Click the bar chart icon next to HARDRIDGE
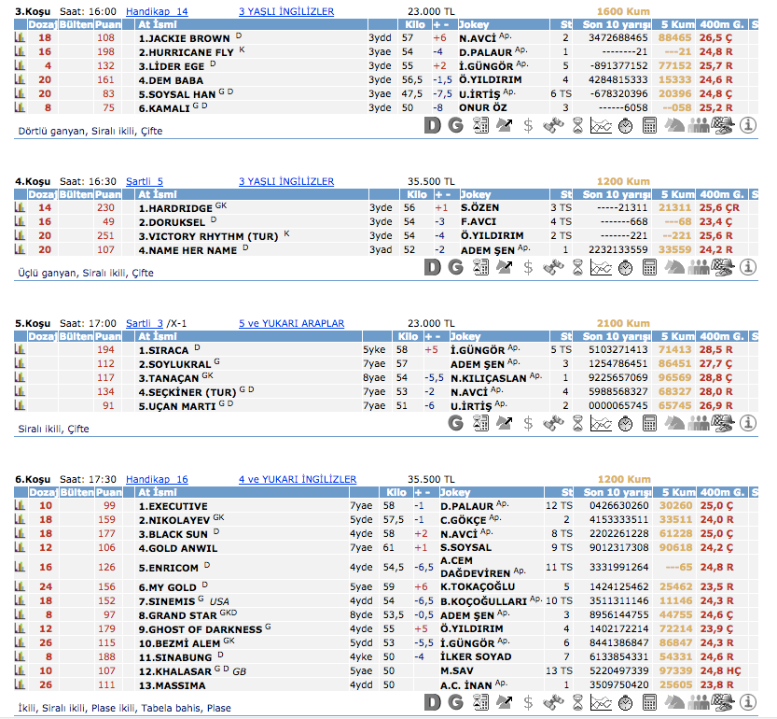 pos(20,207)
